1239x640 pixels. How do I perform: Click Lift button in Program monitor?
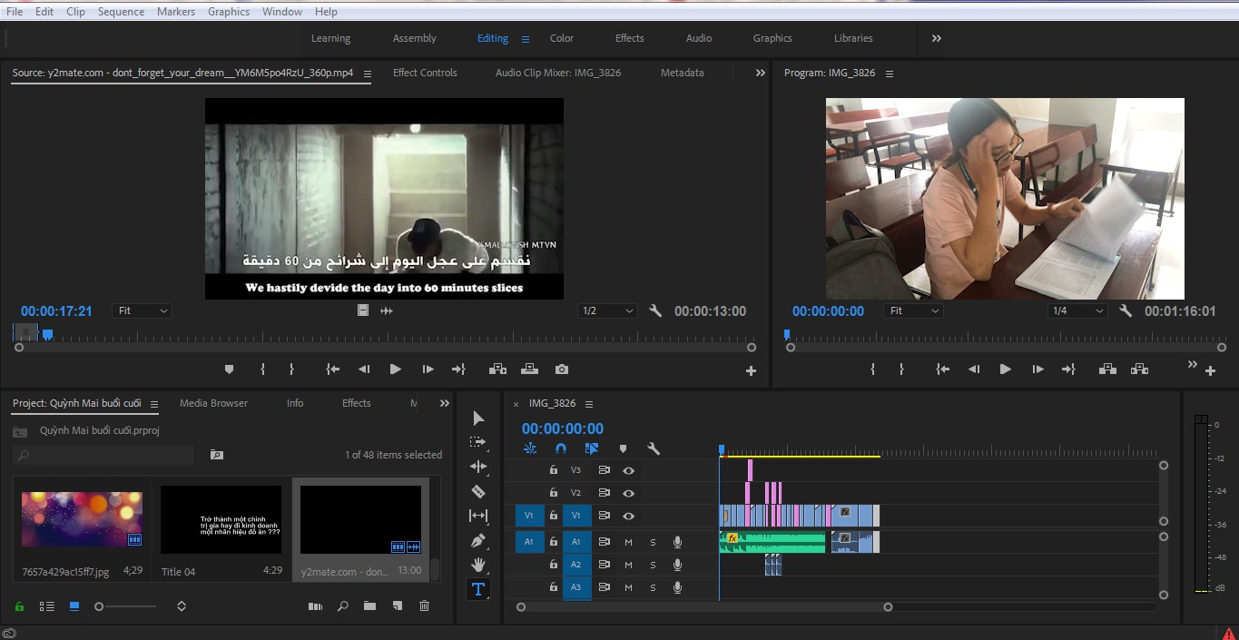coord(1107,369)
